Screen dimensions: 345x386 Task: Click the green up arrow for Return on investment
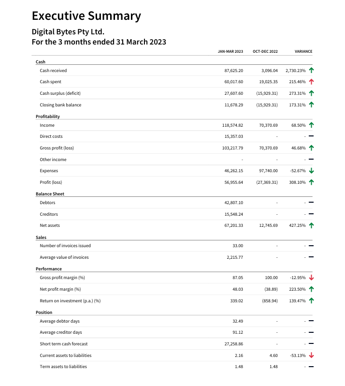point(311,301)
